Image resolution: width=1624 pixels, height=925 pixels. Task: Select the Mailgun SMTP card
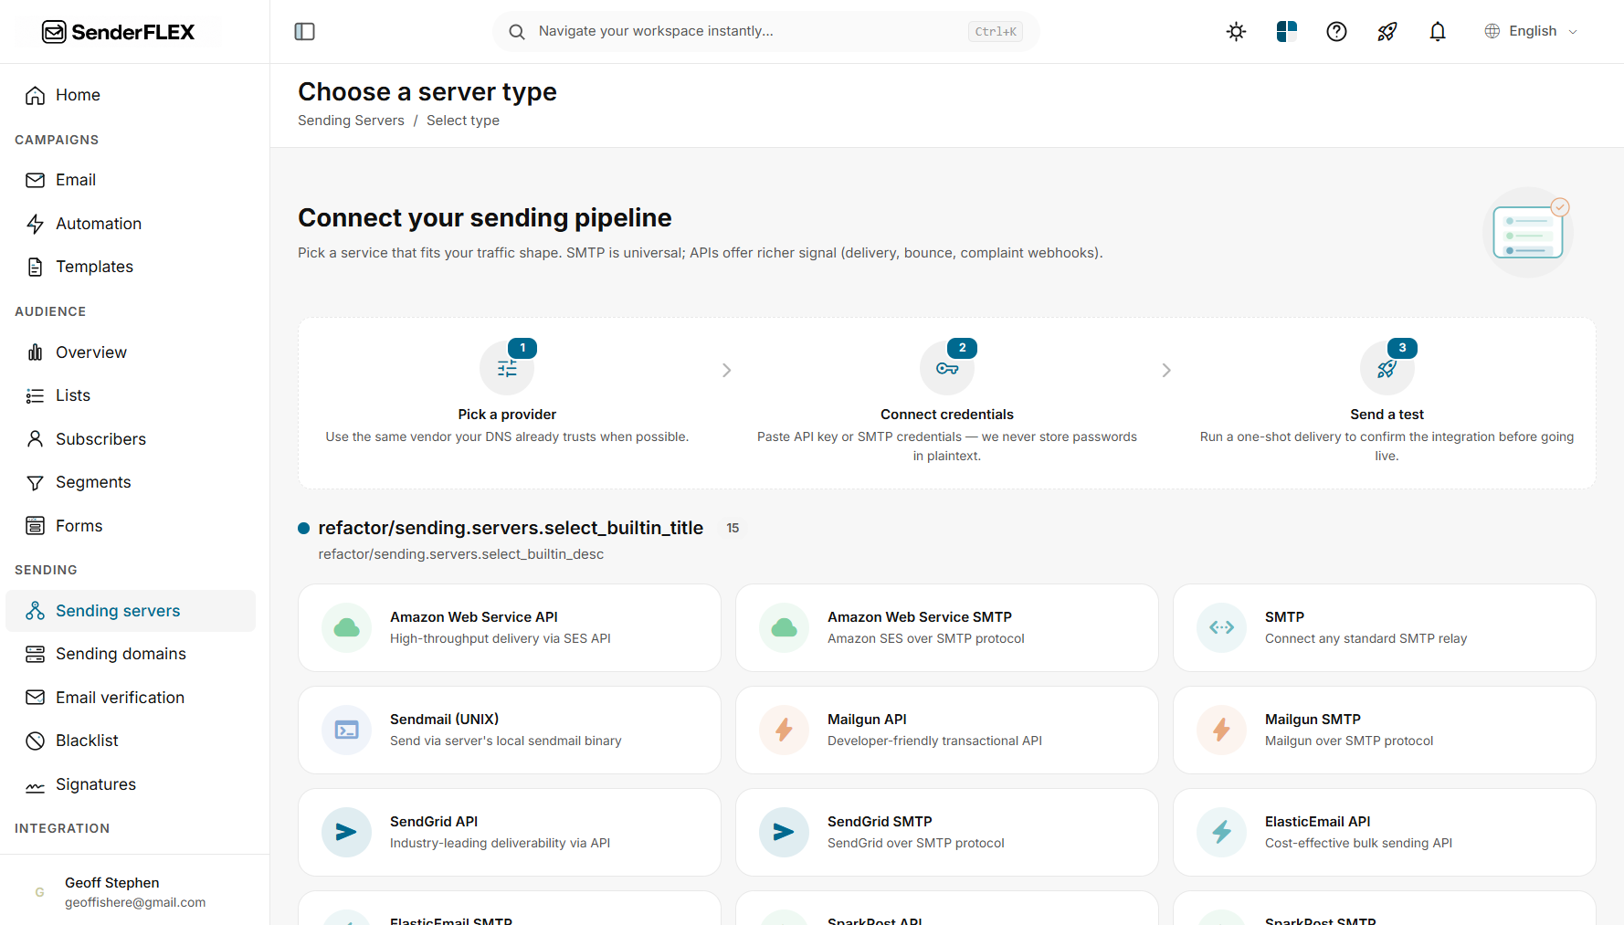pyautogui.click(x=1385, y=731)
